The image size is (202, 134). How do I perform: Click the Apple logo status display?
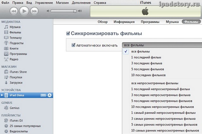[145, 11]
